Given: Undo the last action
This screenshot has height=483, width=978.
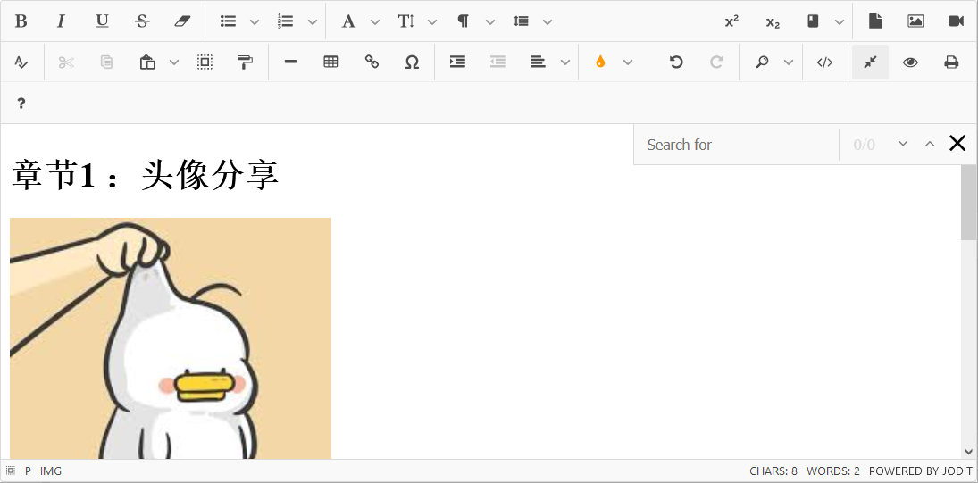Looking at the screenshot, I should (676, 62).
